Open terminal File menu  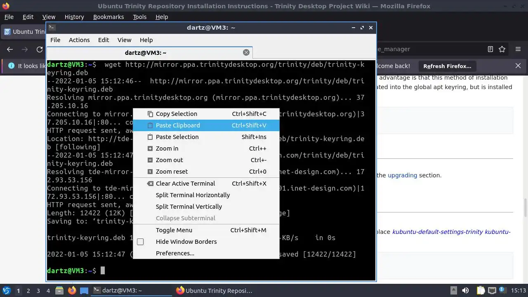pos(55,40)
